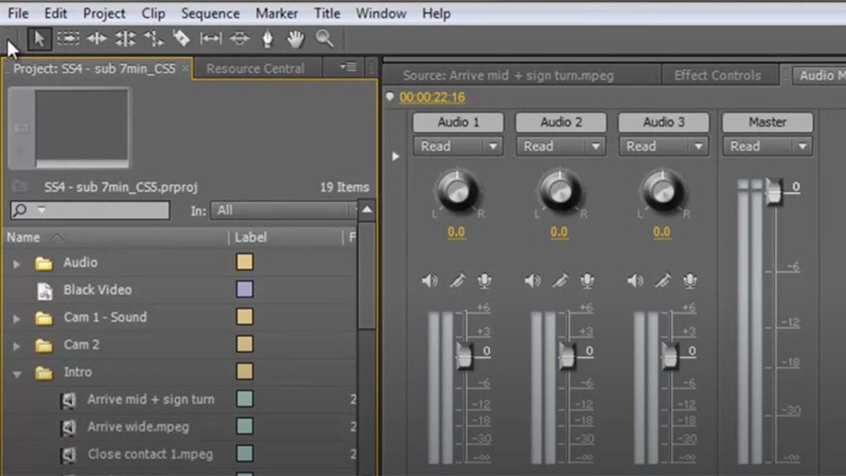Select the Rolling Edit tool
The height and width of the screenshot is (476, 846).
(x=126, y=39)
